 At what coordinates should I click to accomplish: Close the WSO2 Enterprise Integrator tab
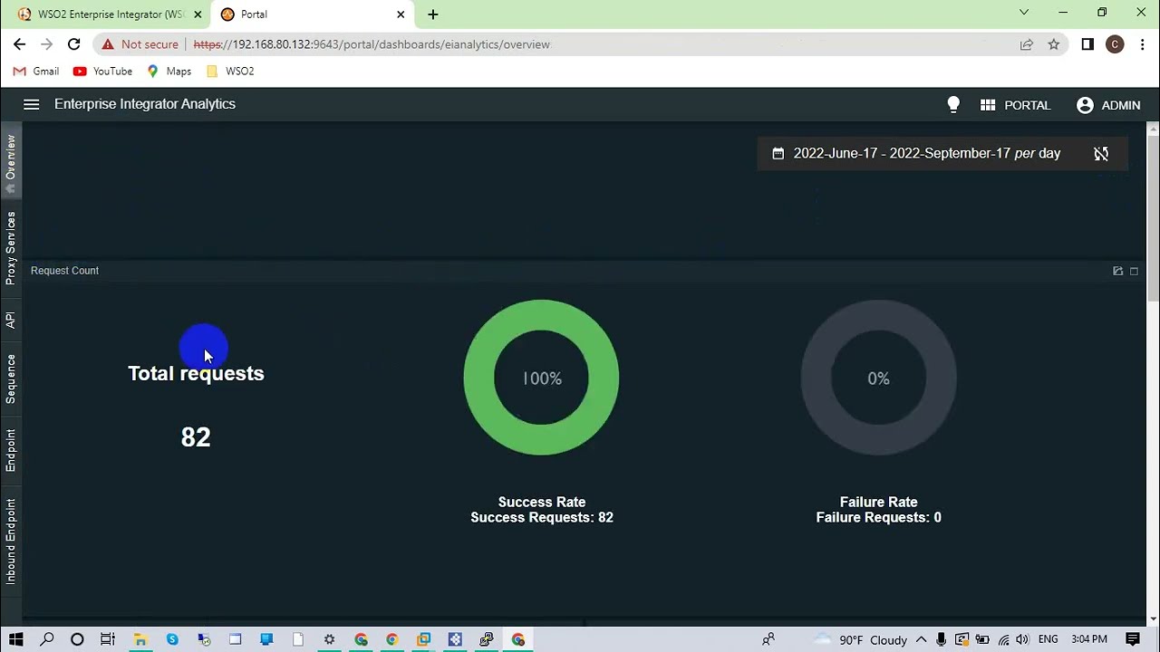(198, 14)
